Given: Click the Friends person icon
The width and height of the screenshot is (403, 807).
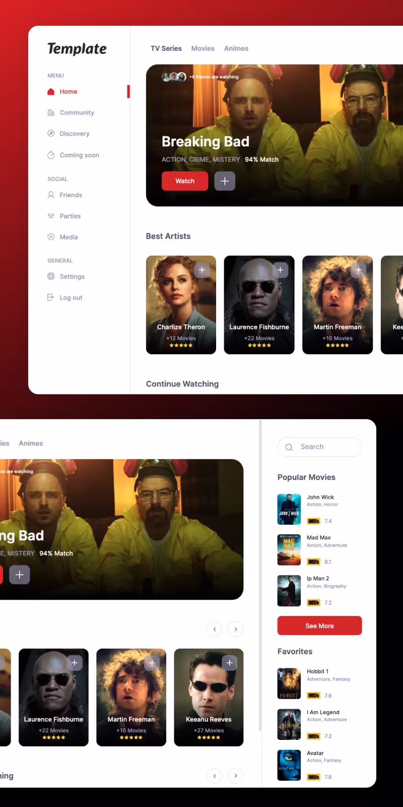Looking at the screenshot, I should (x=51, y=195).
